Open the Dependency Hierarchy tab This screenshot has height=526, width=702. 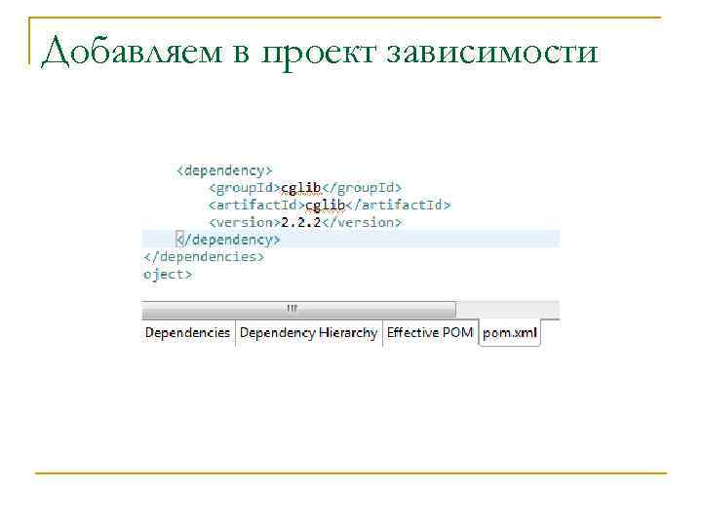pos(308,333)
